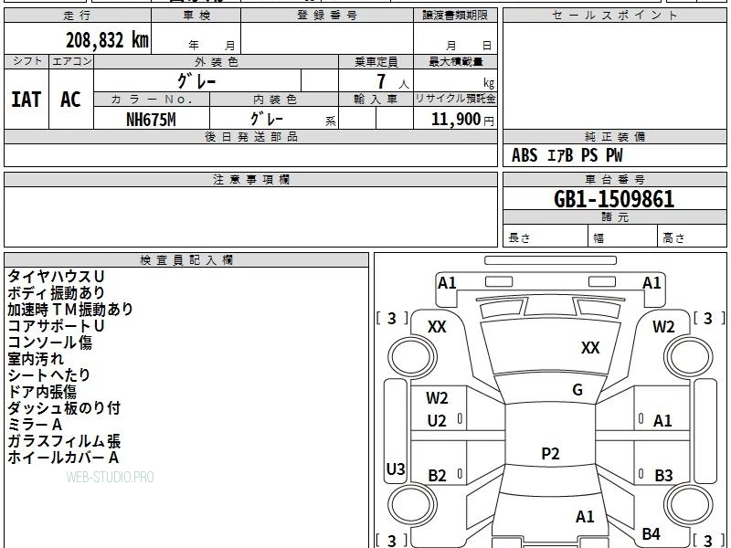
Task: Click the IAT shift value
Action: pyautogui.click(x=26, y=100)
